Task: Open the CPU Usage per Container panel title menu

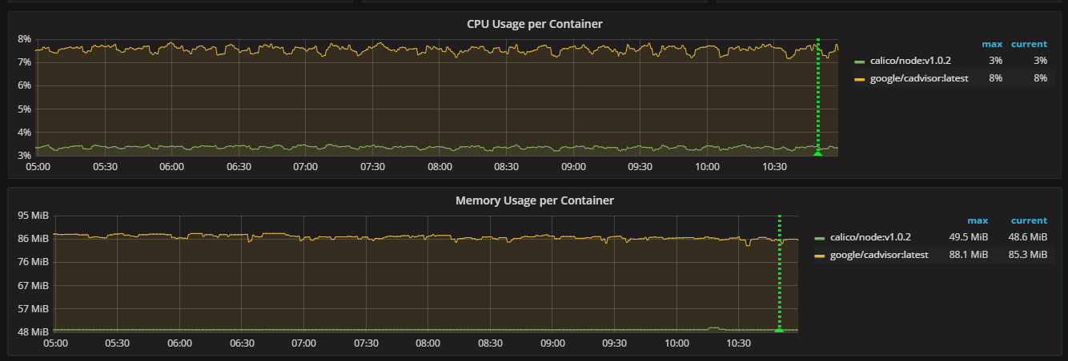Action: pos(534,24)
